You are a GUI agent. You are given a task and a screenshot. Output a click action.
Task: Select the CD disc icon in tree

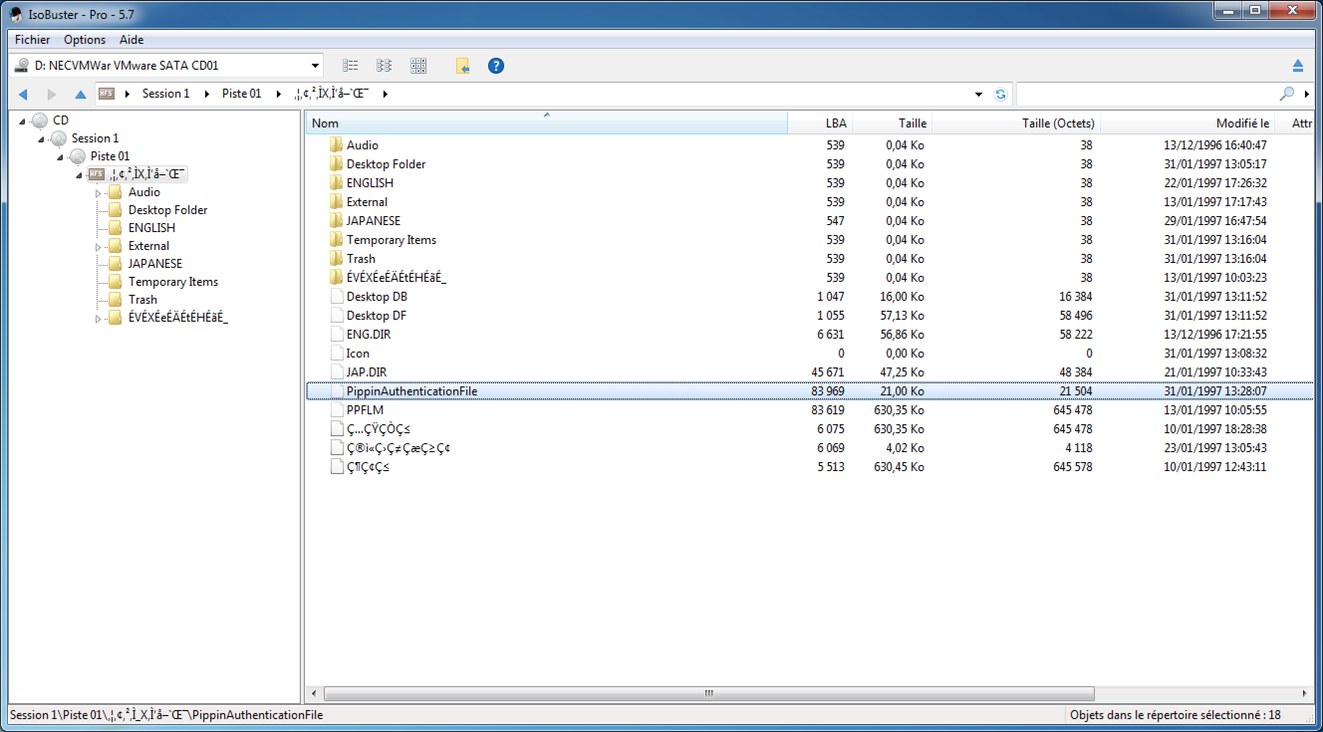40,121
